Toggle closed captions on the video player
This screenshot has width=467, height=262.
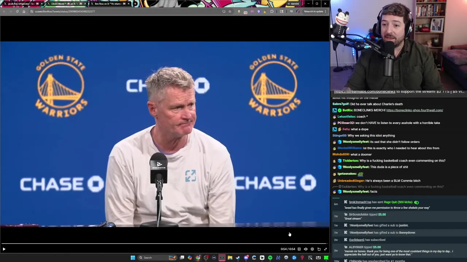coord(299,249)
